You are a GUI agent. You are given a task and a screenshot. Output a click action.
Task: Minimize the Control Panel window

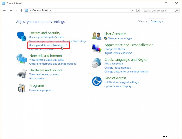point(156,3)
